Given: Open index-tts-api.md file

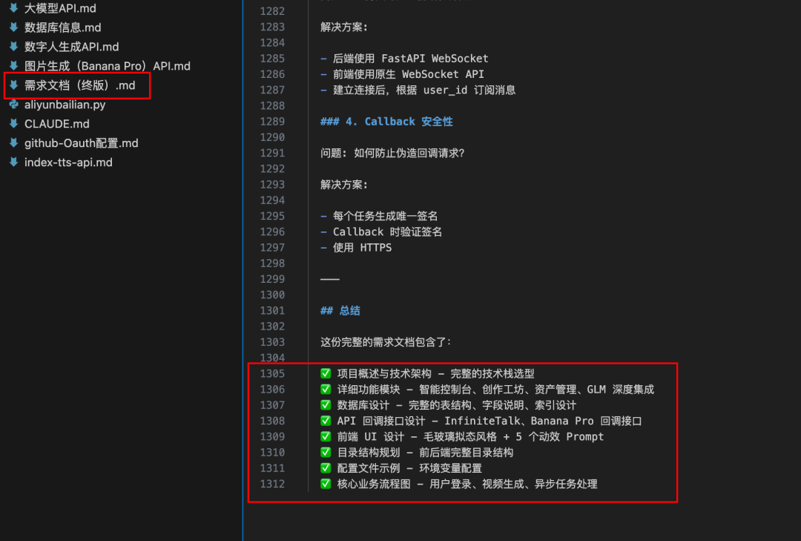Looking at the screenshot, I should (68, 162).
